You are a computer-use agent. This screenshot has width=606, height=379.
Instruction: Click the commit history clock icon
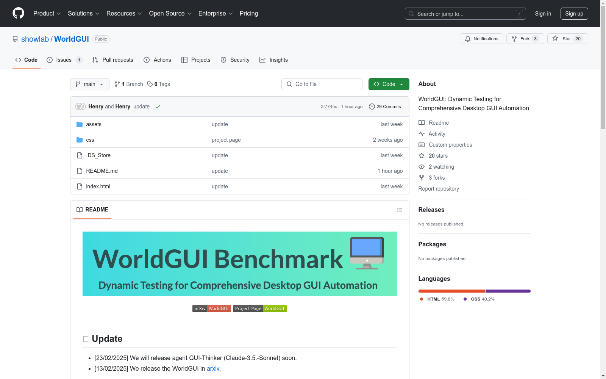(372, 106)
